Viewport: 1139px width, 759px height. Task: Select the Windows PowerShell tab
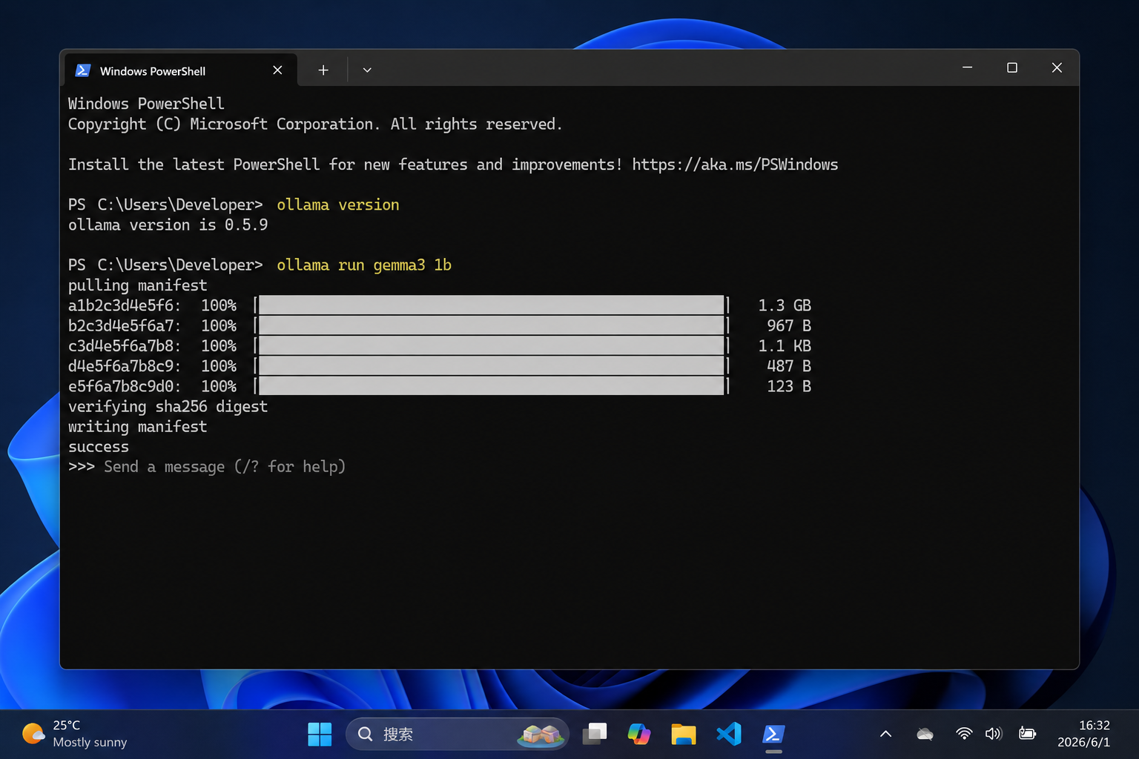181,70
